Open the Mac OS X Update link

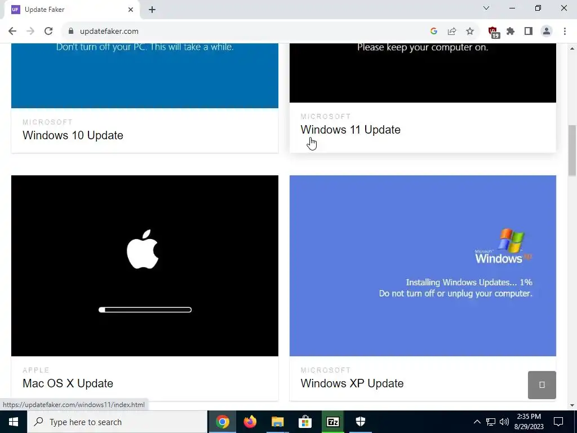(x=68, y=383)
